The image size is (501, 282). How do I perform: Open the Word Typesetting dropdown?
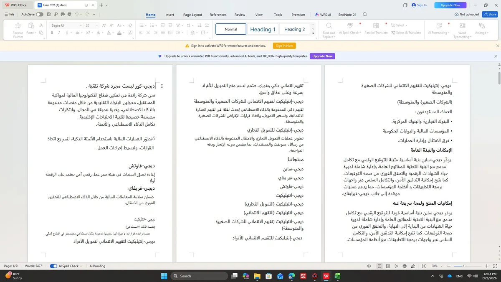coord(462,35)
